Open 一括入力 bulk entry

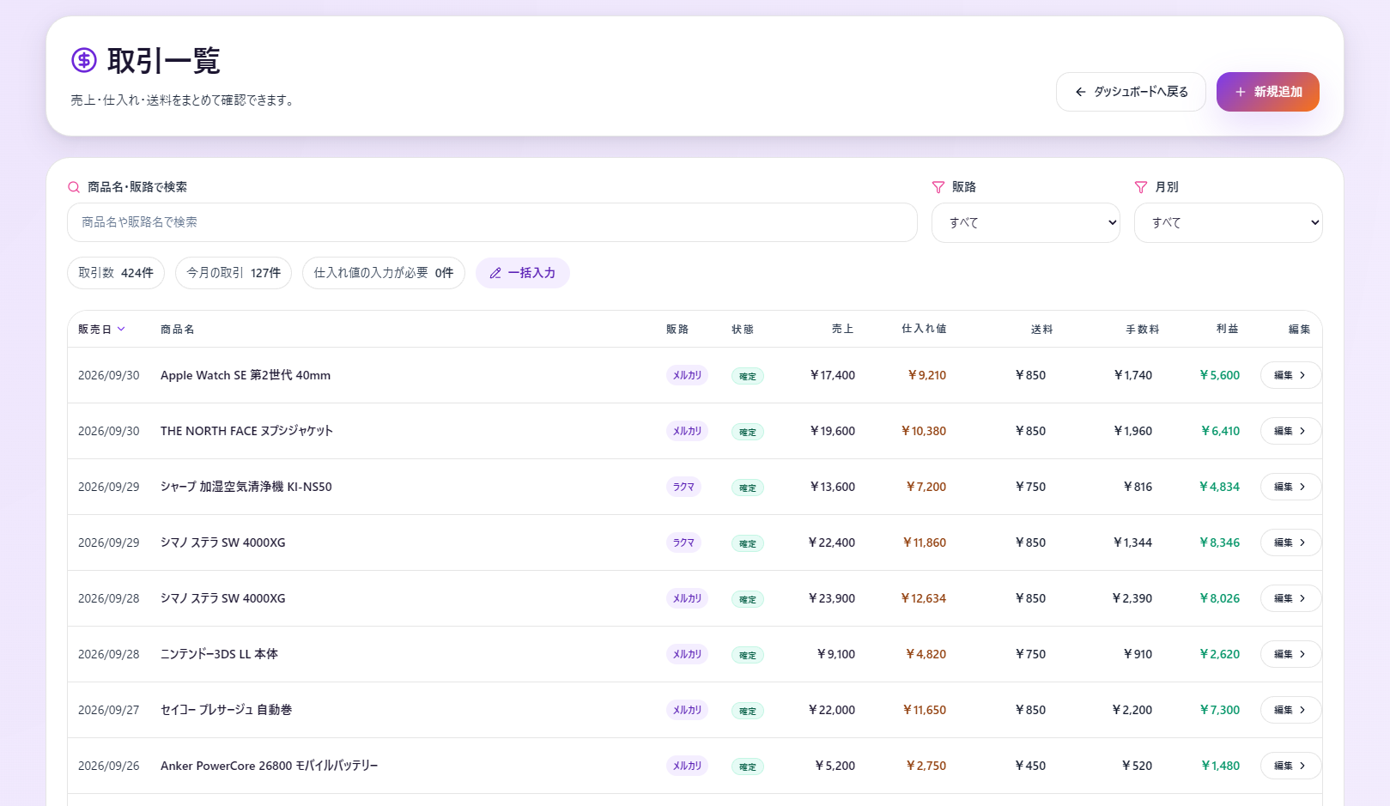[523, 273]
